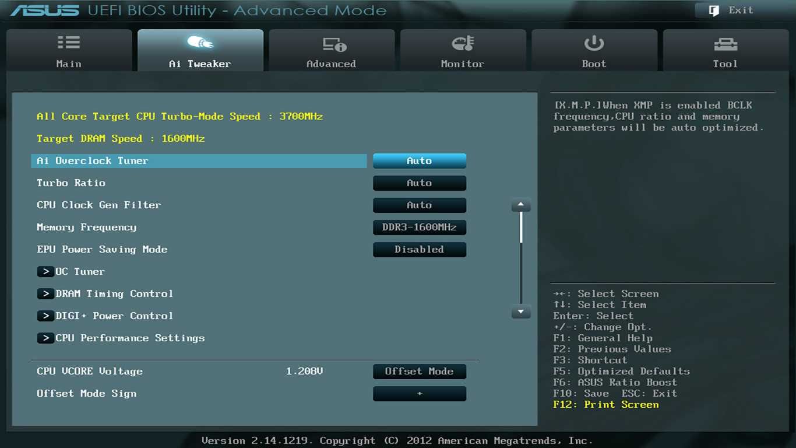Image resolution: width=796 pixels, height=448 pixels.
Task: Select the Ai Tweaker tab label
Action: click(x=200, y=64)
